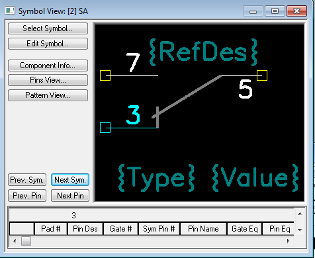Open the Pattern View... window
Screen dimensions: 315x258
pos(48,95)
